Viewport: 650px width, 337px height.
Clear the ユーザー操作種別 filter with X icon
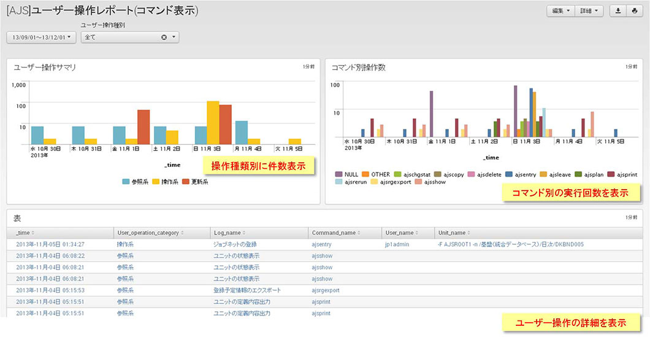(x=164, y=37)
